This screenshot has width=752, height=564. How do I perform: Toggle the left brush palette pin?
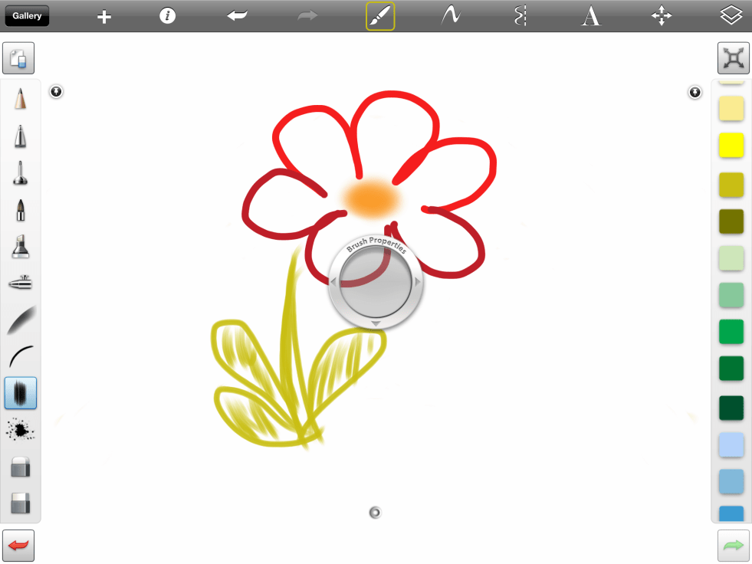click(x=57, y=92)
